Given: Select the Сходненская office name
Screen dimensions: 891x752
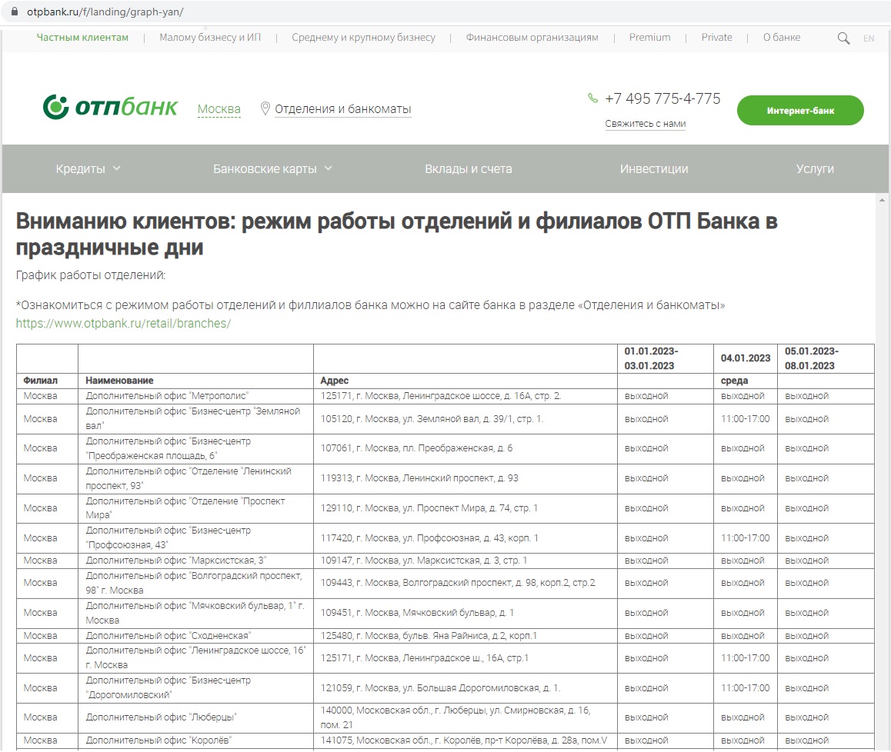Looking at the screenshot, I should [168, 636].
